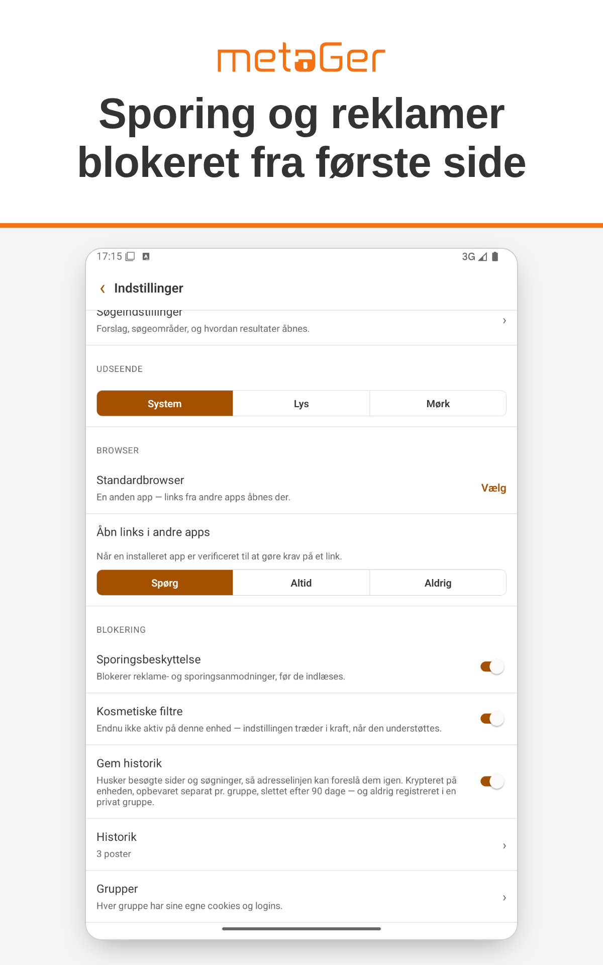Tap the keyboard language notification icon
603x965 pixels.
click(146, 256)
